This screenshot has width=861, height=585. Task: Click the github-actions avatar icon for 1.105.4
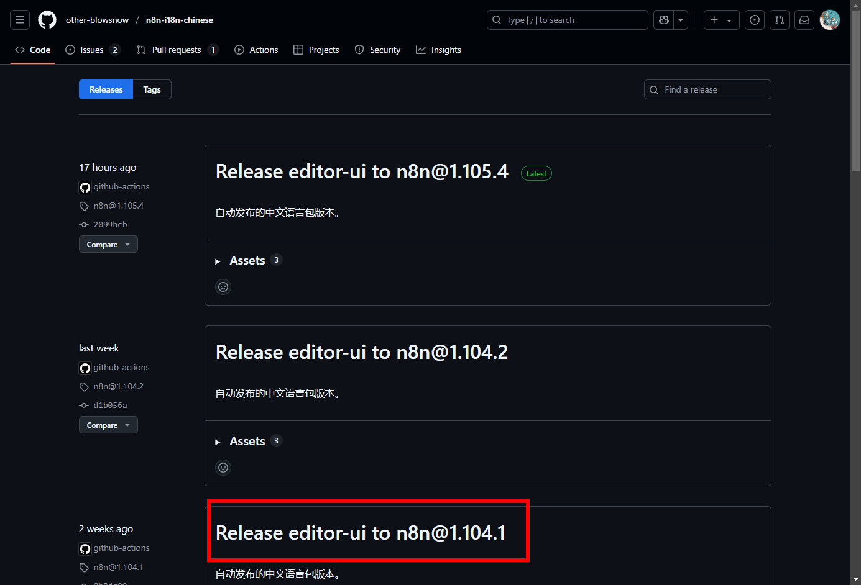click(x=85, y=188)
